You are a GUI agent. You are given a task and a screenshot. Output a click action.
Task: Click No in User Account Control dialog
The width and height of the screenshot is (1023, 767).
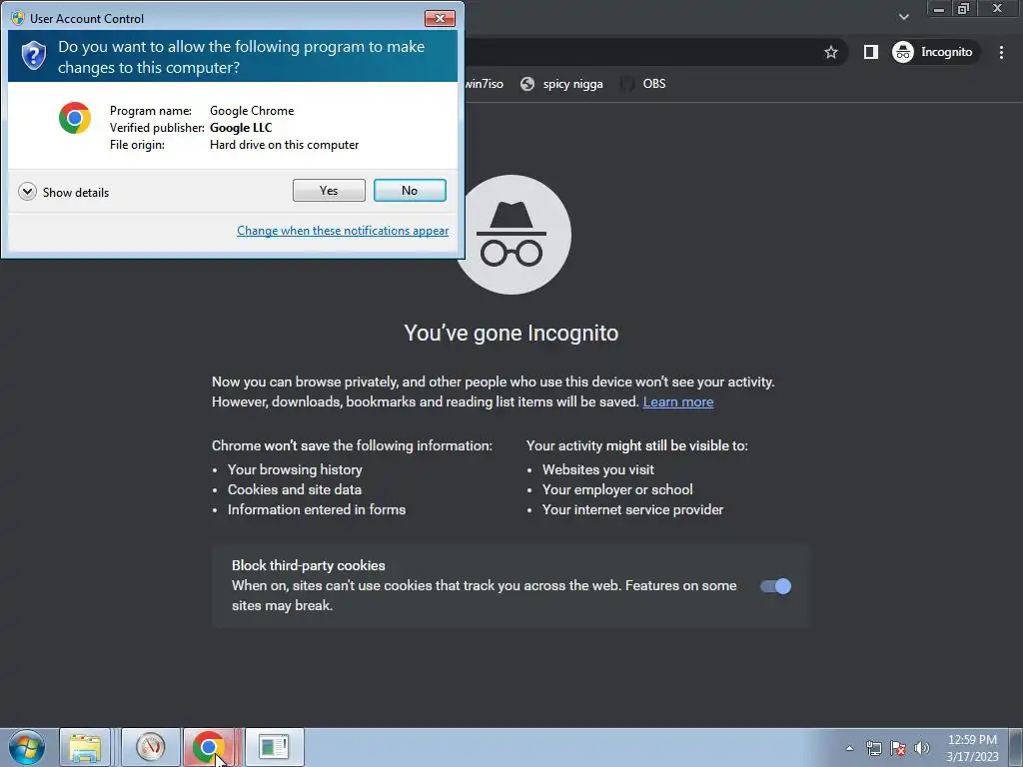coord(410,191)
